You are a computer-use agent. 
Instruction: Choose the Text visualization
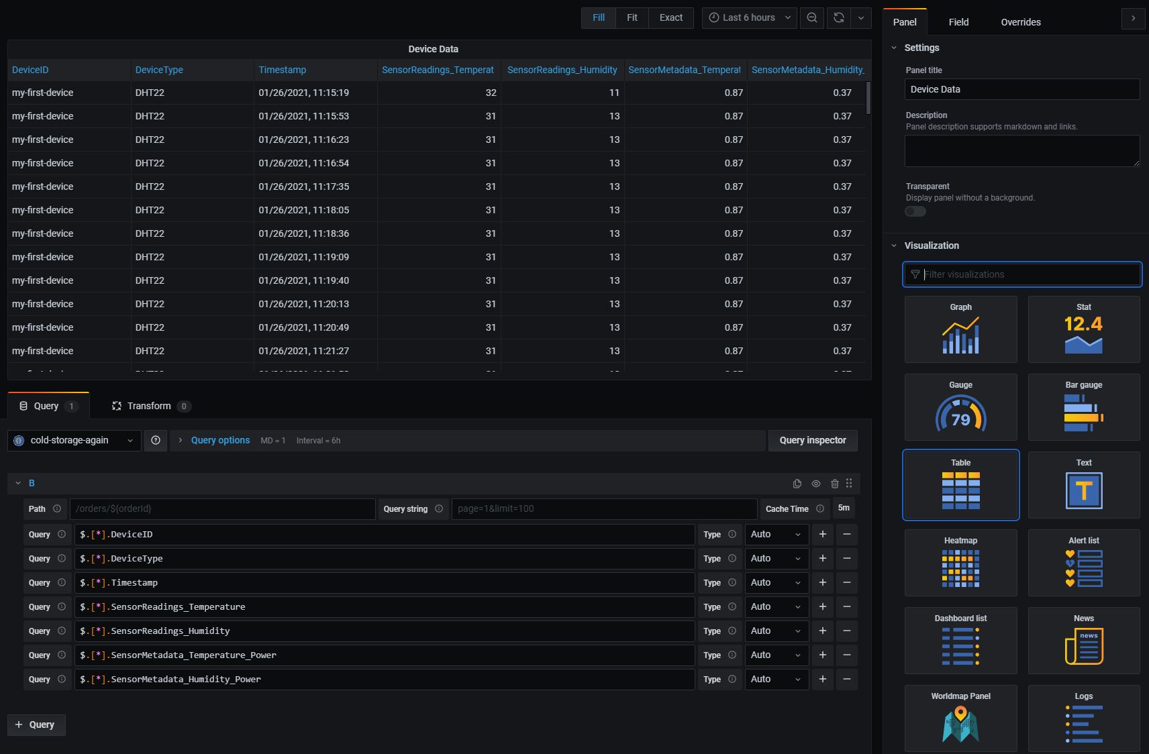pyautogui.click(x=1084, y=485)
